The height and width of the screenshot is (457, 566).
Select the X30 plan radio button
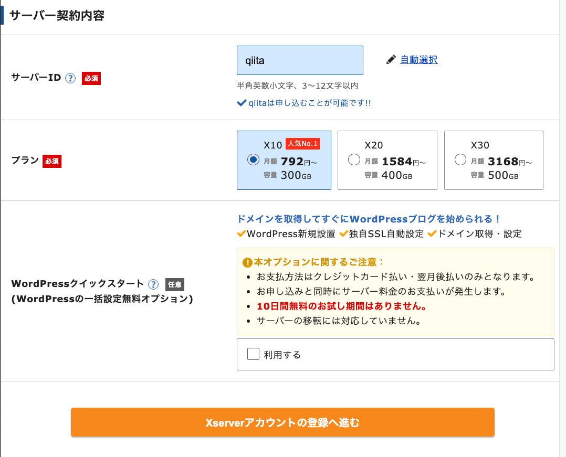point(460,160)
